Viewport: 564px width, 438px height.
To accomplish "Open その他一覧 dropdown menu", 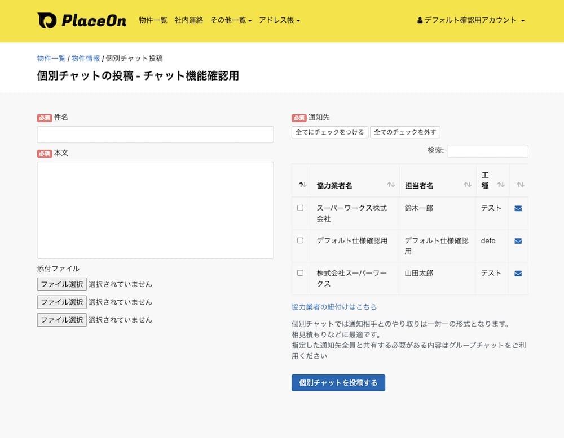I will tap(231, 20).
